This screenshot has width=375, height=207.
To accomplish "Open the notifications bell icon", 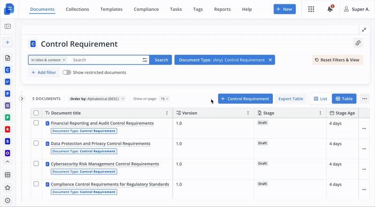I will coord(330,9).
